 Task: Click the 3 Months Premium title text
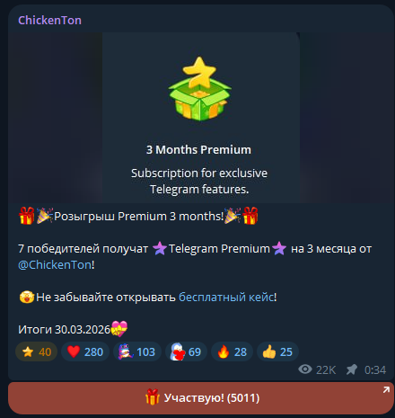point(198,149)
